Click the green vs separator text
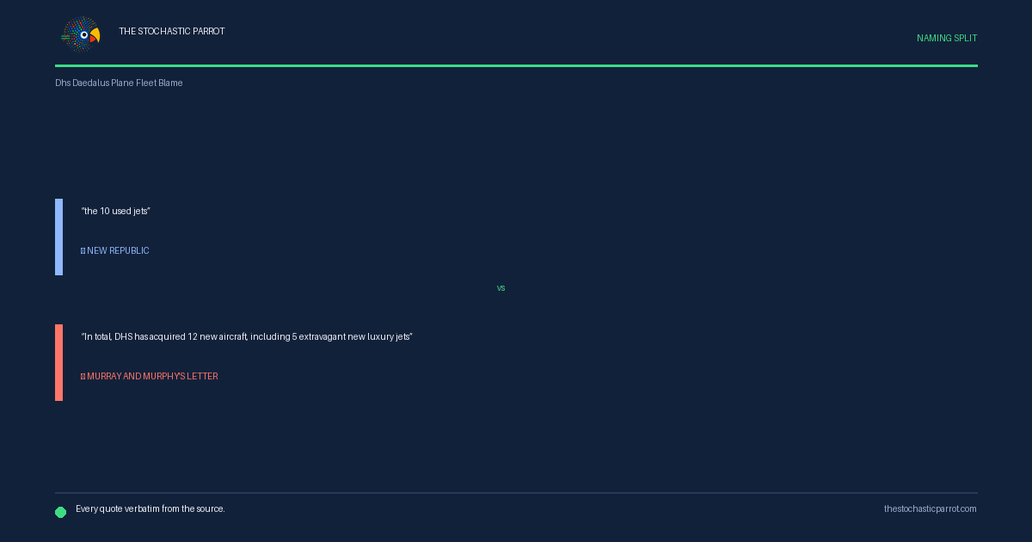This screenshot has width=1032, height=542. [x=501, y=288]
